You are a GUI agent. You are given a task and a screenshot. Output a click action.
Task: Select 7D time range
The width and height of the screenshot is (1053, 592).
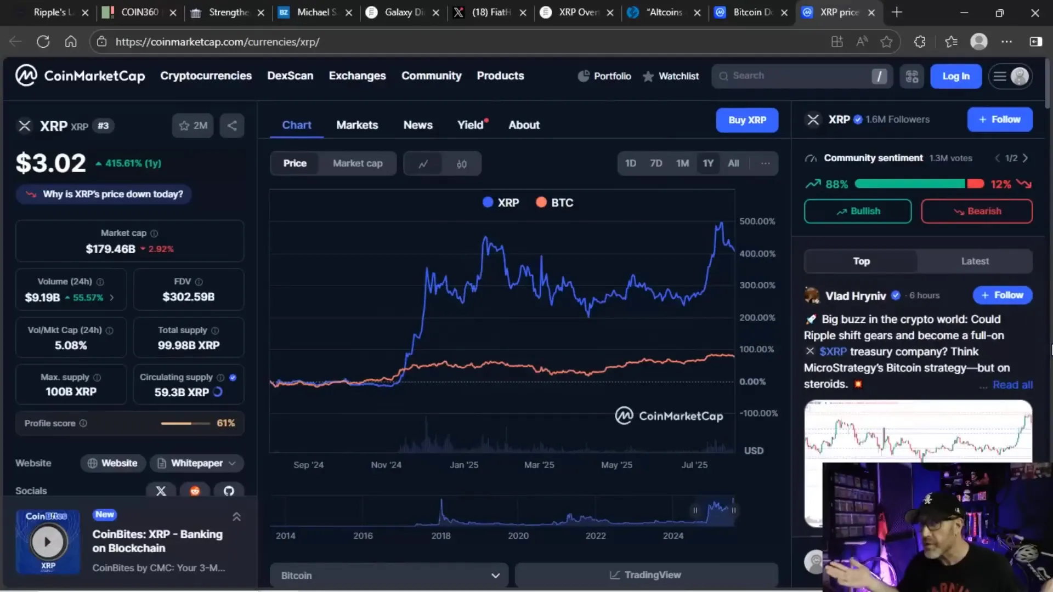click(656, 163)
